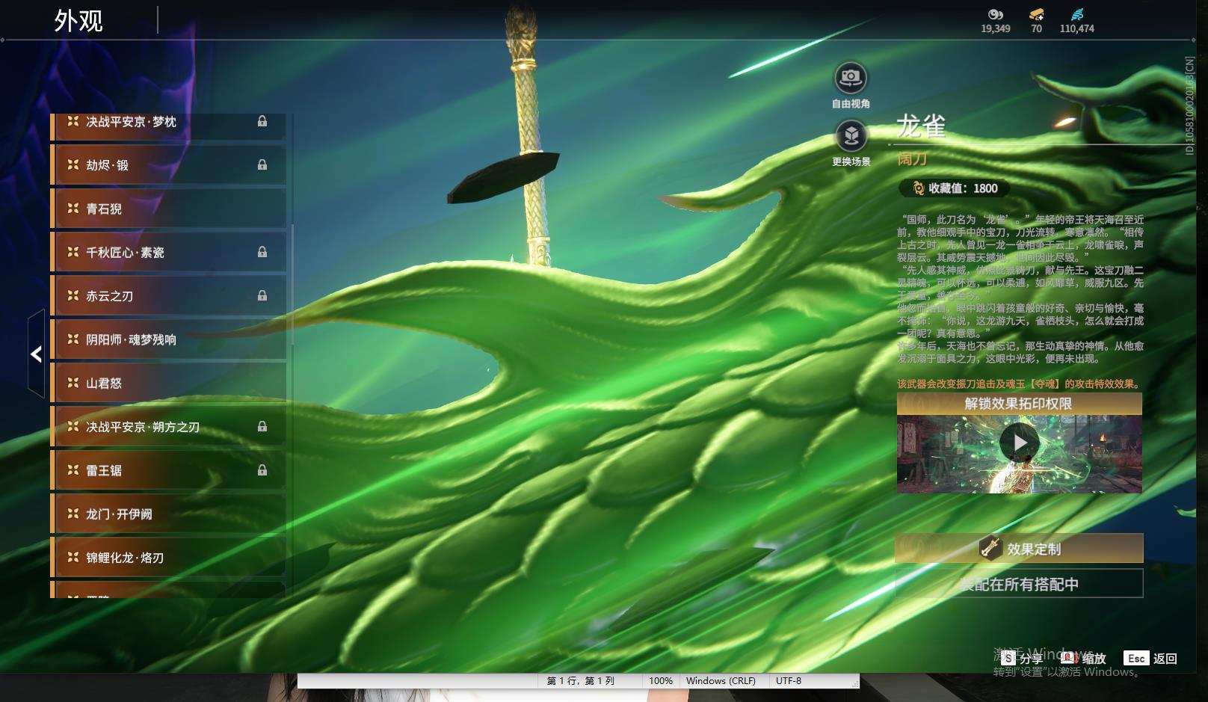The width and height of the screenshot is (1208, 702).
Task: Click the 70 ticket count
Action: pyautogui.click(x=1036, y=28)
